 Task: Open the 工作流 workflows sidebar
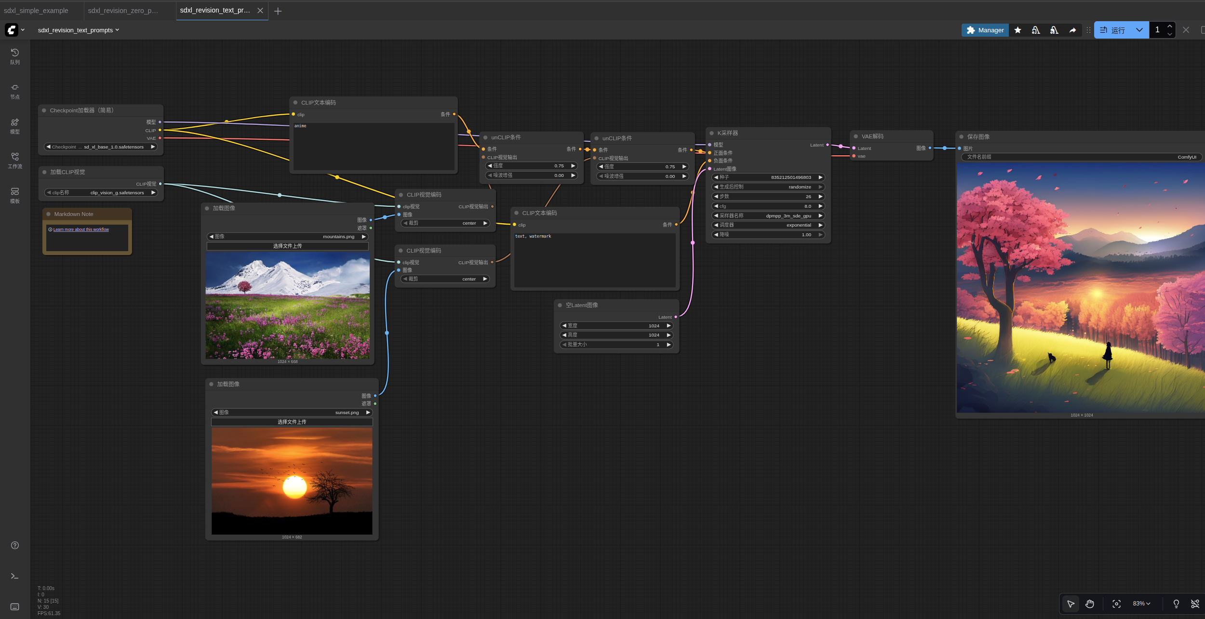[x=15, y=161]
